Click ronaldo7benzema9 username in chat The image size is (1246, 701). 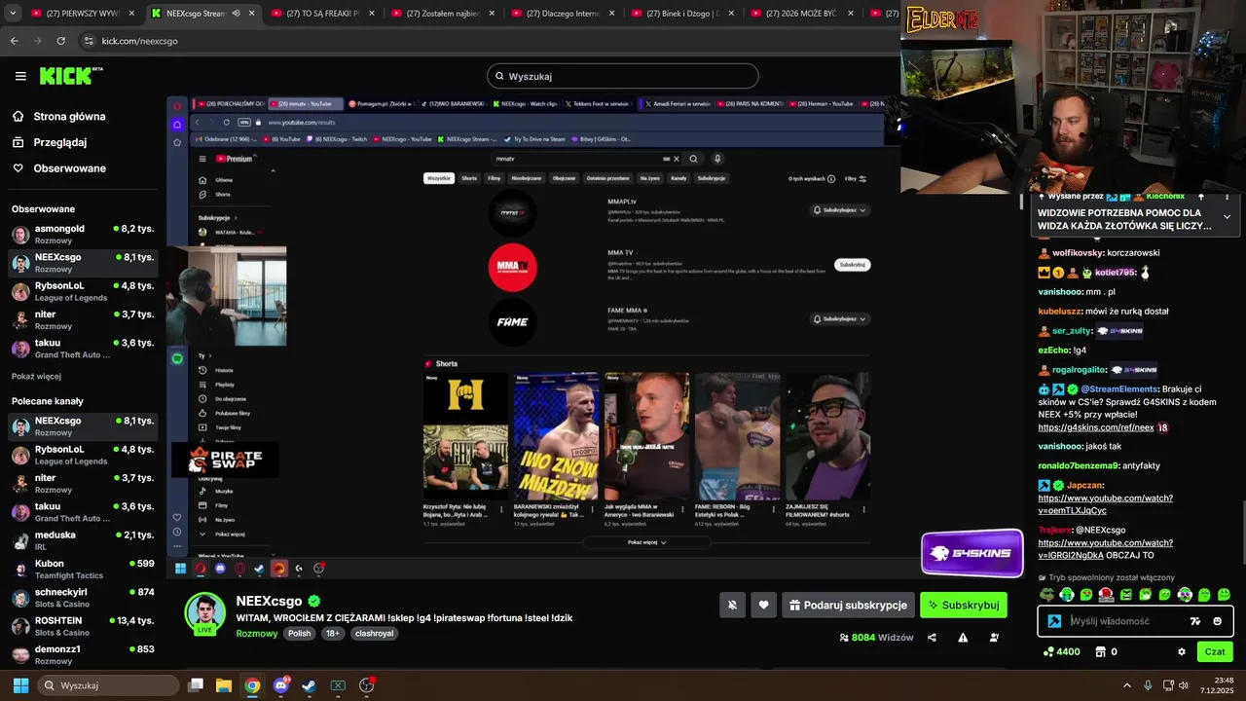pos(1079,465)
